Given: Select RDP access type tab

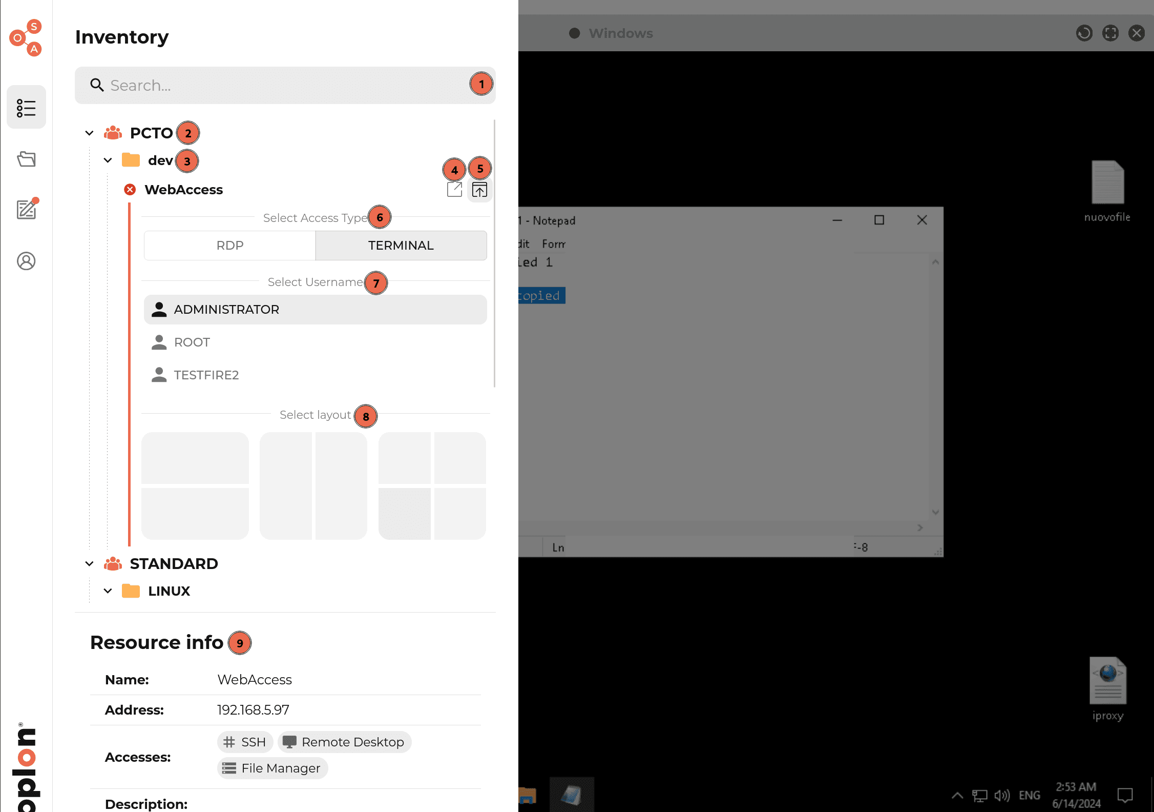Looking at the screenshot, I should tap(229, 245).
